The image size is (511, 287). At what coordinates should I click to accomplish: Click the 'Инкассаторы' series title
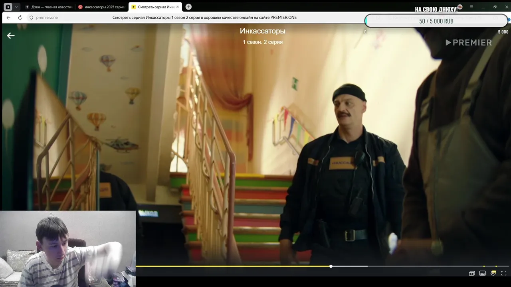tap(263, 31)
